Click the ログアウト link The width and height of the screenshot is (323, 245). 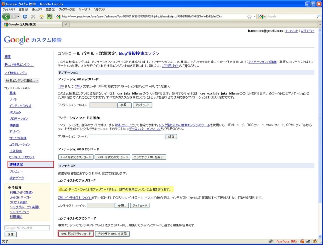(x=307, y=31)
